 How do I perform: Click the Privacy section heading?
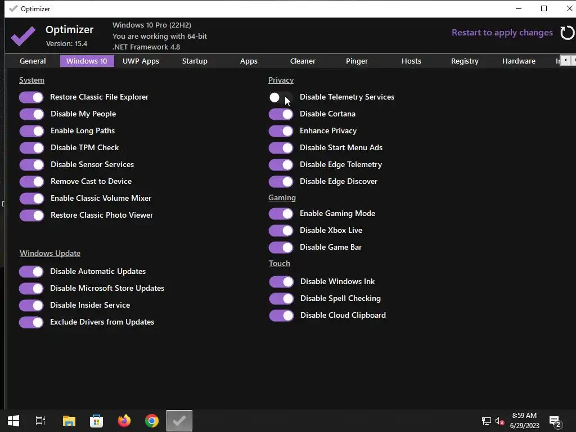(x=281, y=80)
